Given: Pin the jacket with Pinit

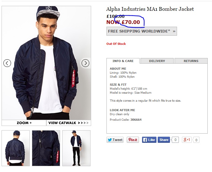Looking at the screenshot, I should point(133,140).
